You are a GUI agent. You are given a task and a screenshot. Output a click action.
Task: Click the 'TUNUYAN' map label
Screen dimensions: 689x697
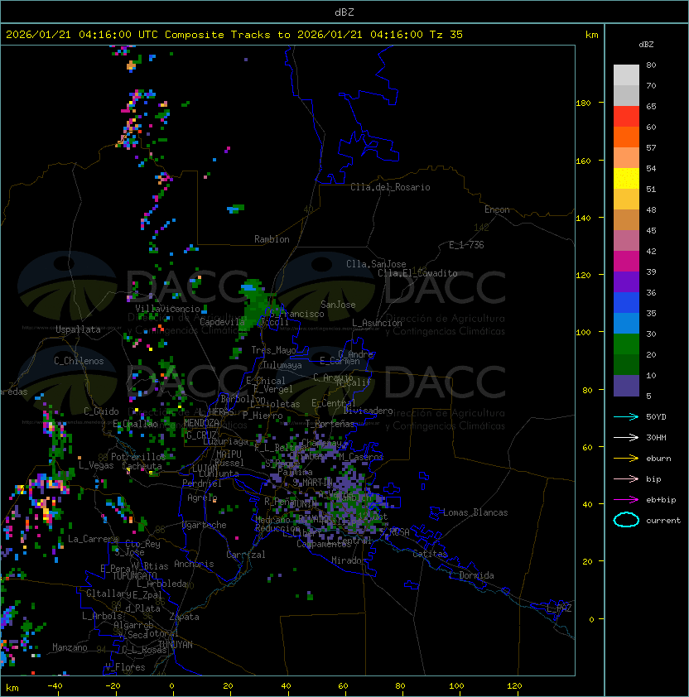point(176,645)
